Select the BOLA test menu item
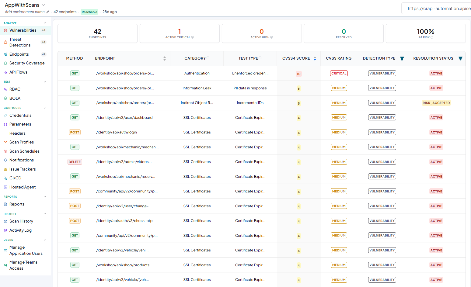 (x=15, y=98)
